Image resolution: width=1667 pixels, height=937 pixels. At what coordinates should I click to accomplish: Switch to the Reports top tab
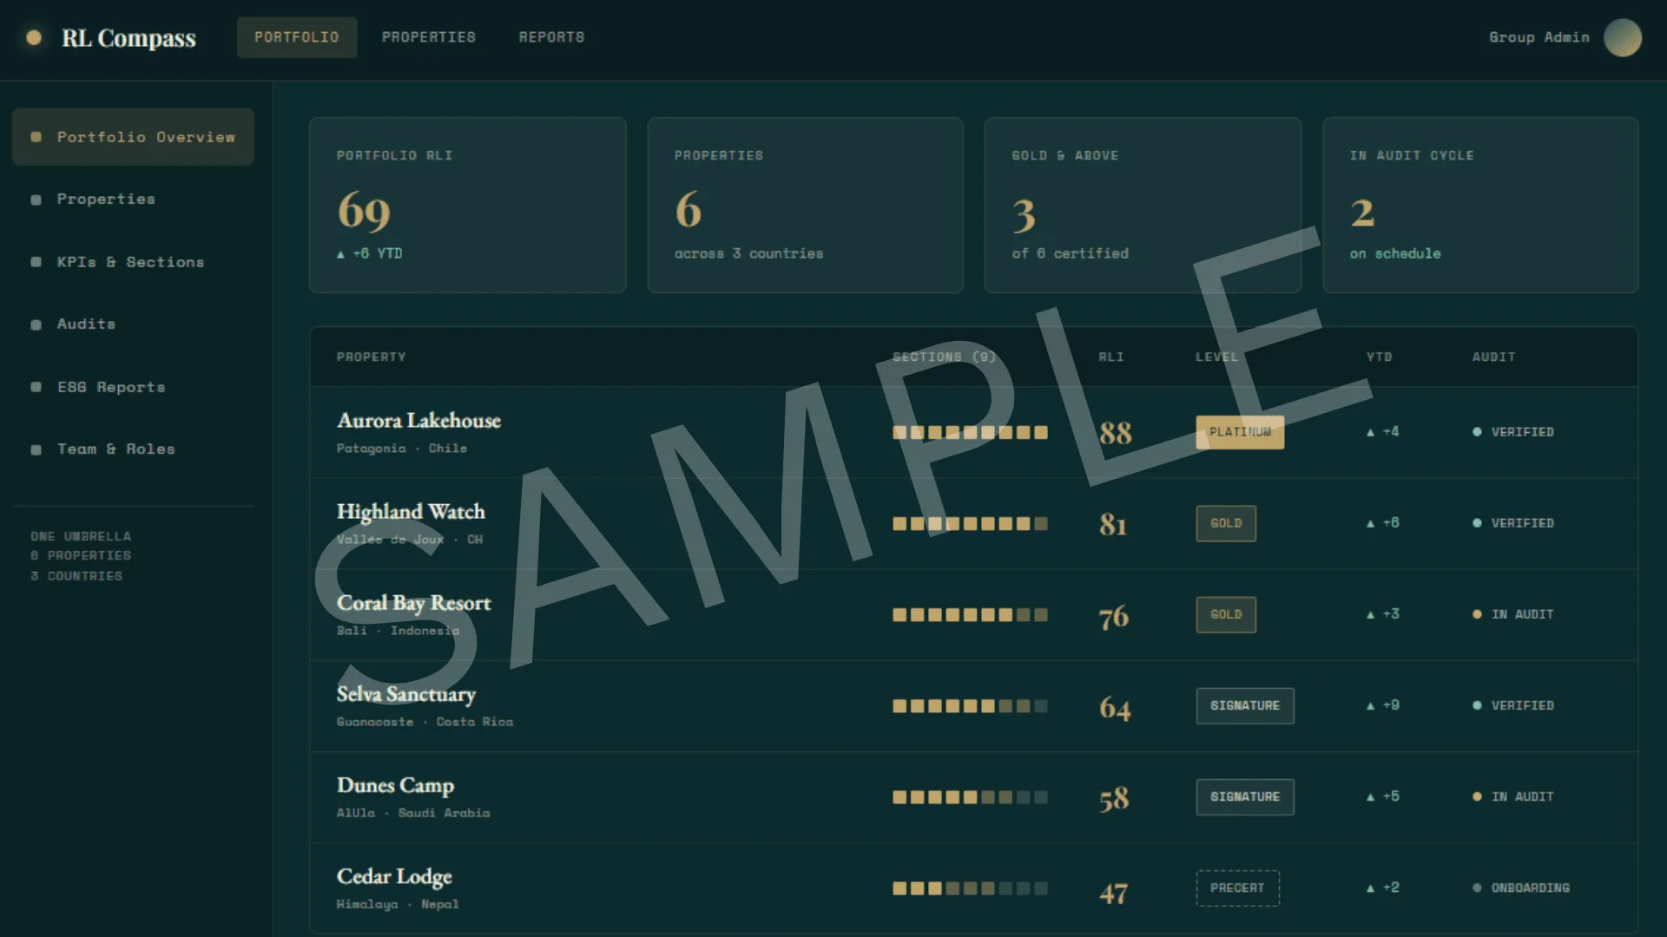pyautogui.click(x=551, y=37)
